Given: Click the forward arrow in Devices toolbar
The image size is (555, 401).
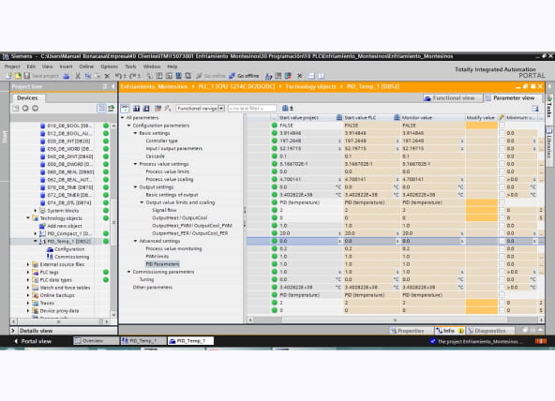Looking at the screenshot, I should coord(35,108).
